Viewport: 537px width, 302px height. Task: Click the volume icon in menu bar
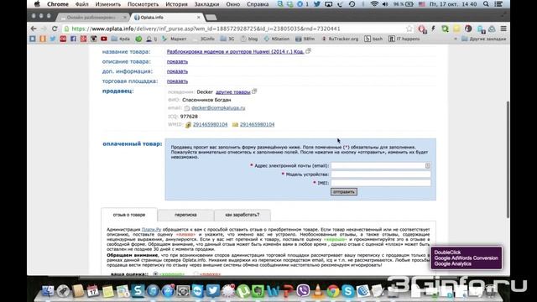pyautogui.click(x=385, y=4)
